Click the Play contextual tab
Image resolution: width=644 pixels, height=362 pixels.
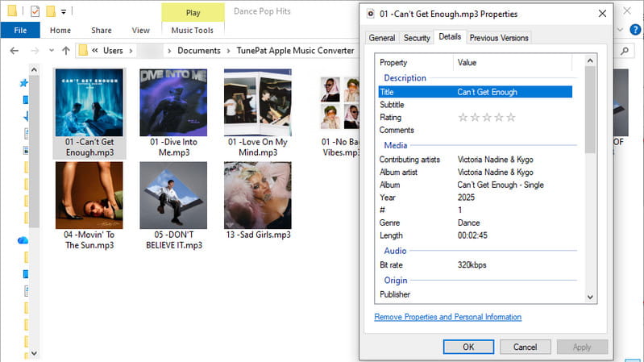click(x=193, y=13)
